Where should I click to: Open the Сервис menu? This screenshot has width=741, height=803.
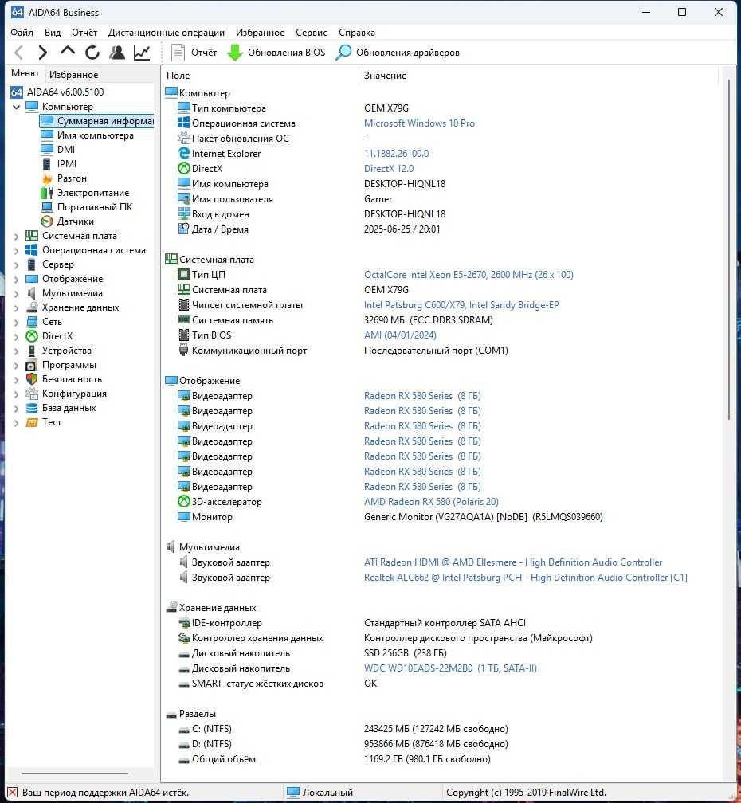coord(312,32)
